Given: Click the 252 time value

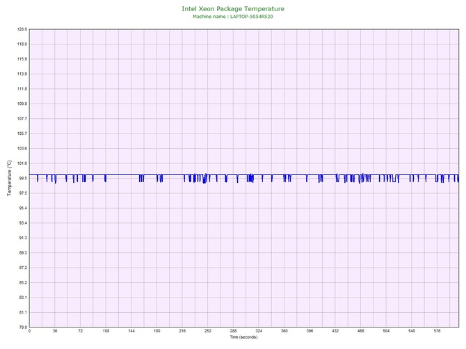Looking at the screenshot, I should click(208, 331).
